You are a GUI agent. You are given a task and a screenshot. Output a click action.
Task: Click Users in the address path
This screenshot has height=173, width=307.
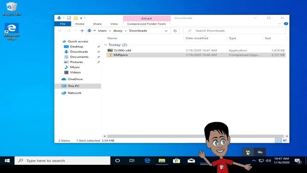pos(102,31)
